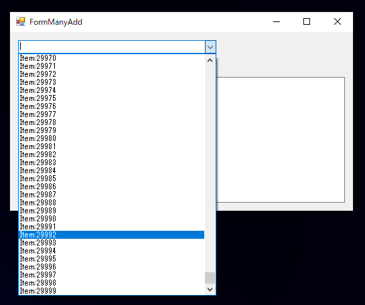Viewport: 365px width, 305px height.
Task: Click the dropdown list scrollbar thumb
Action: click(x=210, y=278)
